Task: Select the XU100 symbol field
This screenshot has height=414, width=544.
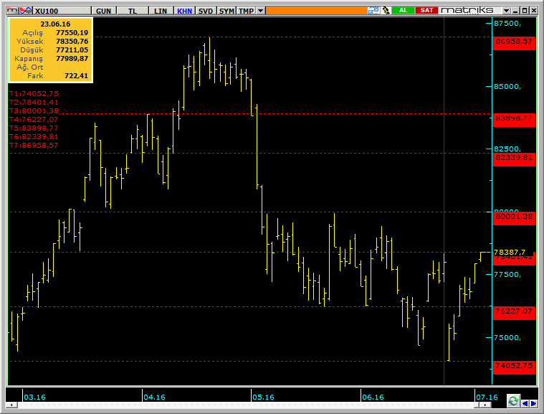Action: coord(62,11)
